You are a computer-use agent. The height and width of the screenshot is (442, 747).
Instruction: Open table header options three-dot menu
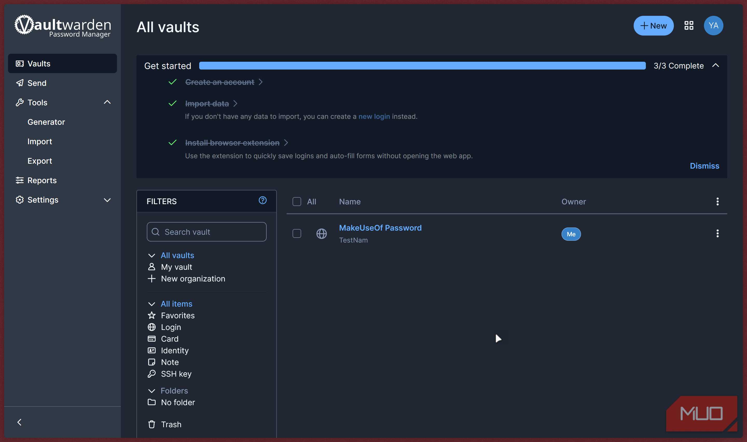[717, 202]
